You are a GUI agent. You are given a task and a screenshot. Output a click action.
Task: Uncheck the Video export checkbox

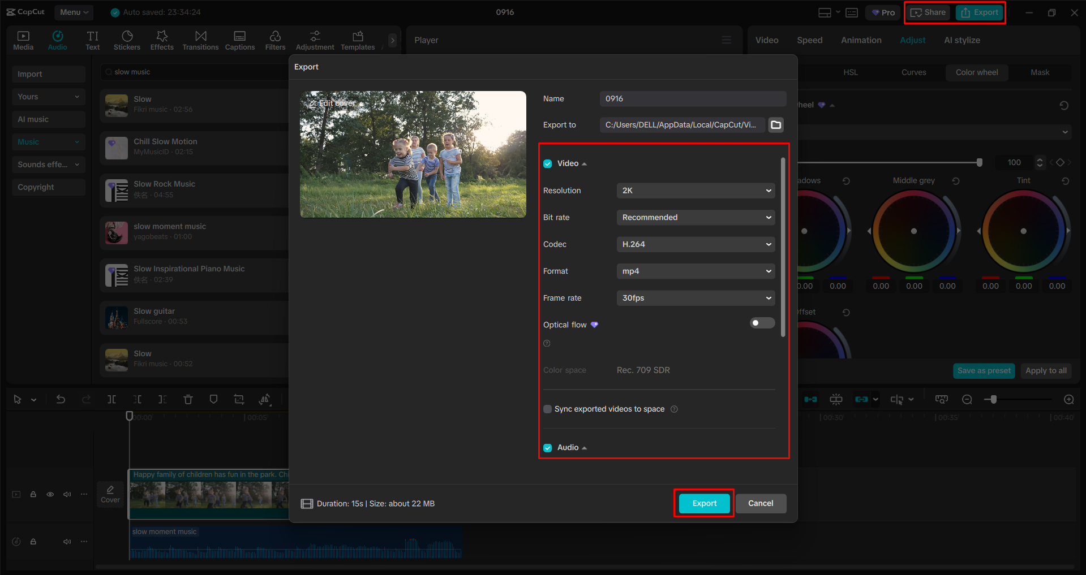coord(547,164)
